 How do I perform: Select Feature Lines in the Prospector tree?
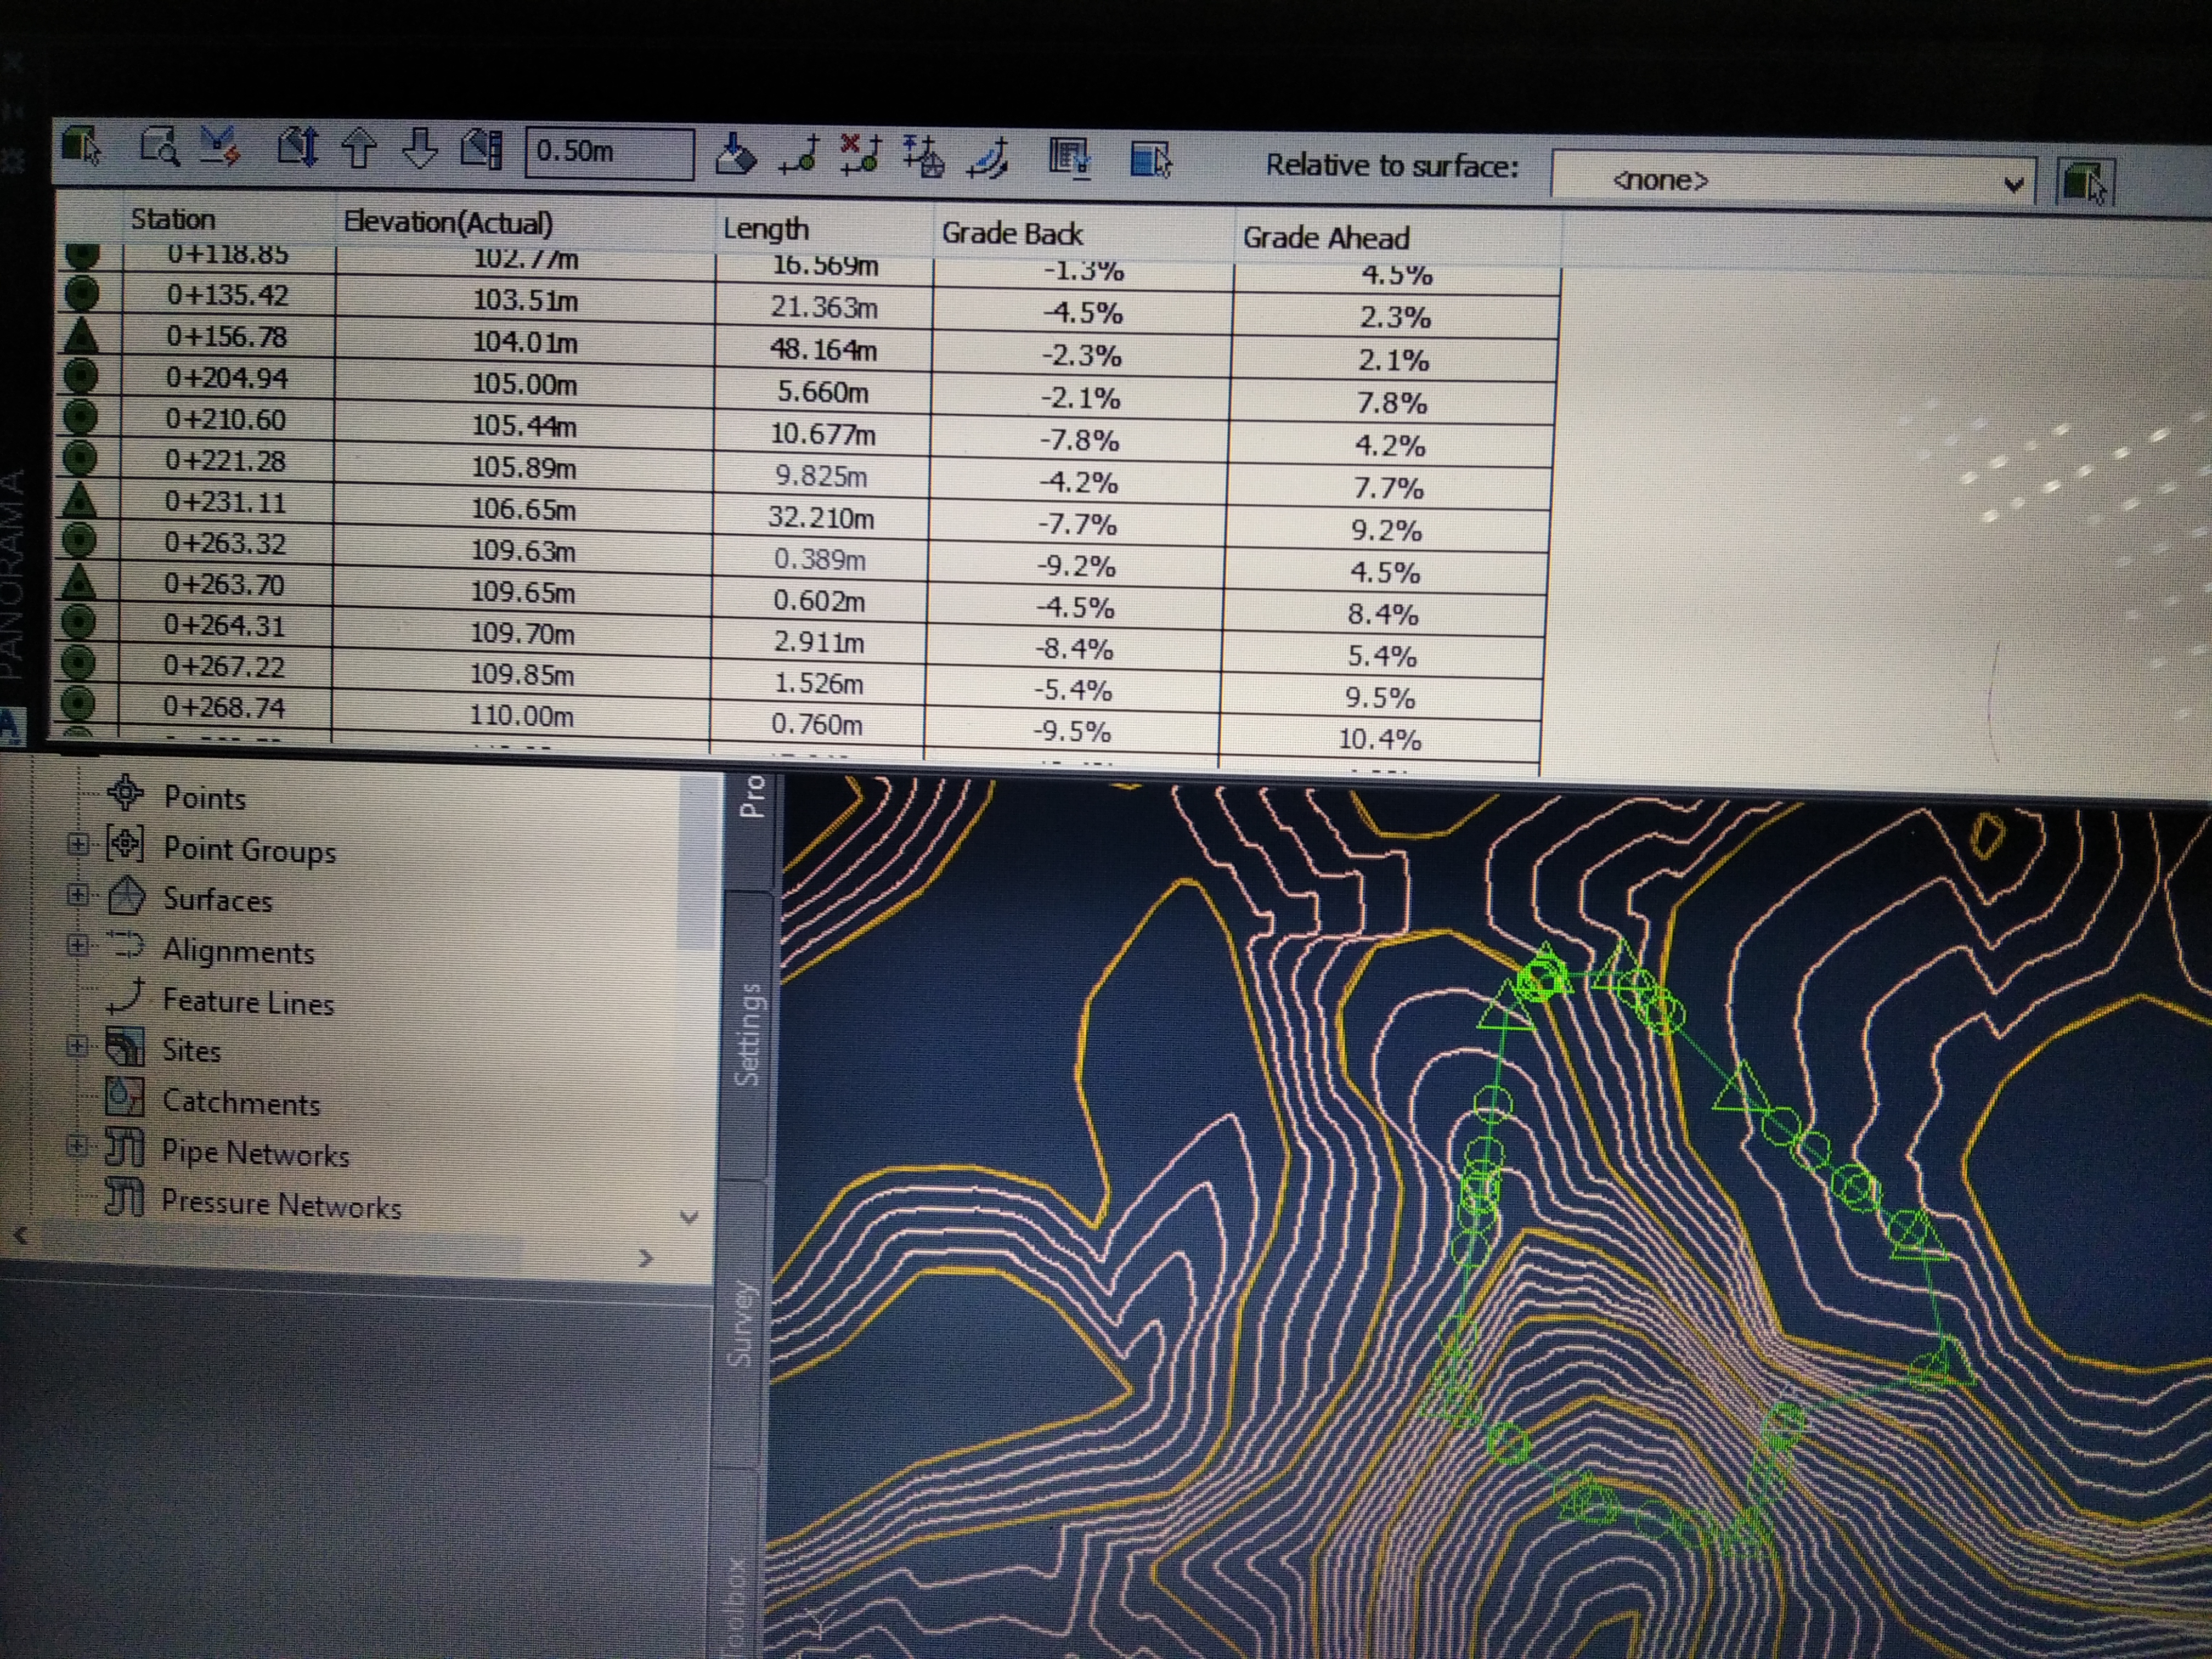click(247, 1002)
